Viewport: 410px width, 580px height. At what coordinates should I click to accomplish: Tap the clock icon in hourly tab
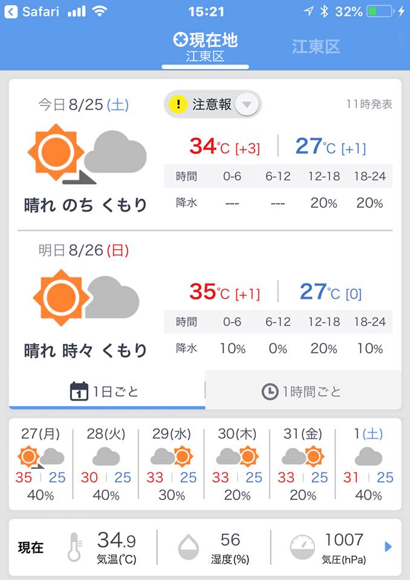coord(270,391)
